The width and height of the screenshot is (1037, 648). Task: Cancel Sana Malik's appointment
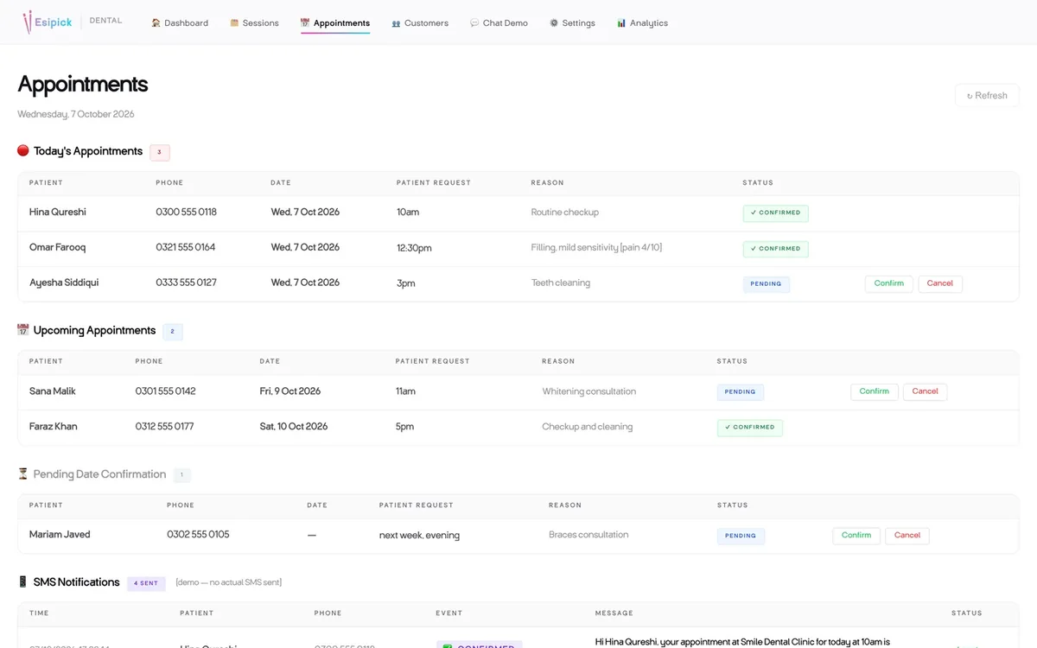(x=925, y=391)
